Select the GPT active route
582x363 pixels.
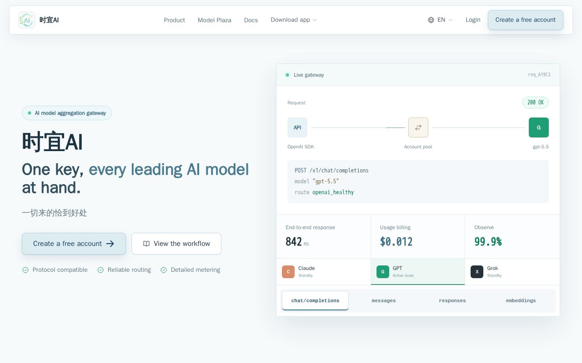418,272
